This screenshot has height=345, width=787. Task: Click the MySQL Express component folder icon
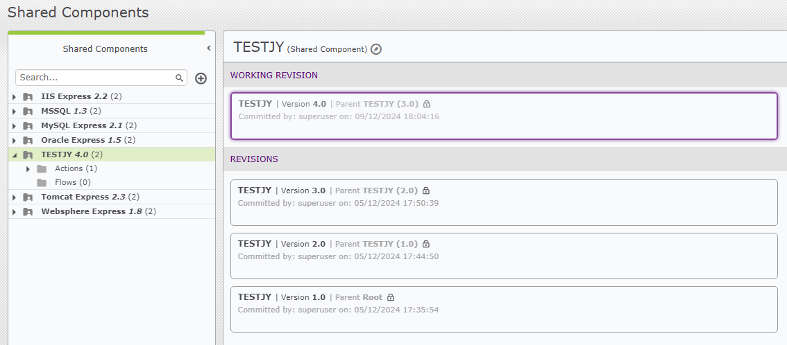tap(28, 125)
